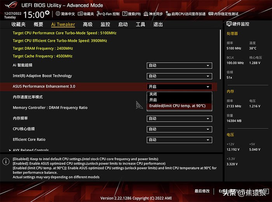Open the Q-Fan 控制 fan icon
The height and width of the screenshot is (202, 272).
(99, 14)
